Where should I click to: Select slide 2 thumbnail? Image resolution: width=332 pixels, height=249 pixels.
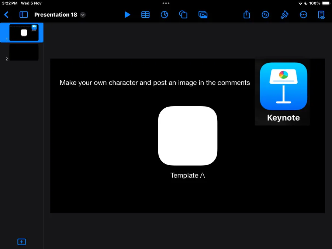coord(24,52)
